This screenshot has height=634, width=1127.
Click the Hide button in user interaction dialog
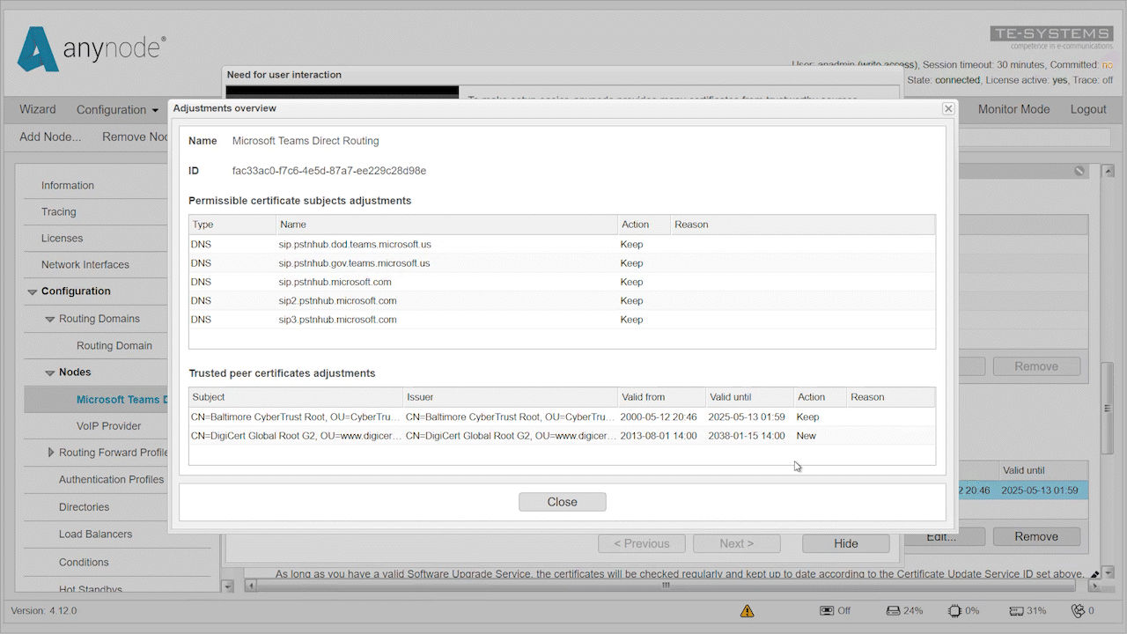click(x=845, y=543)
